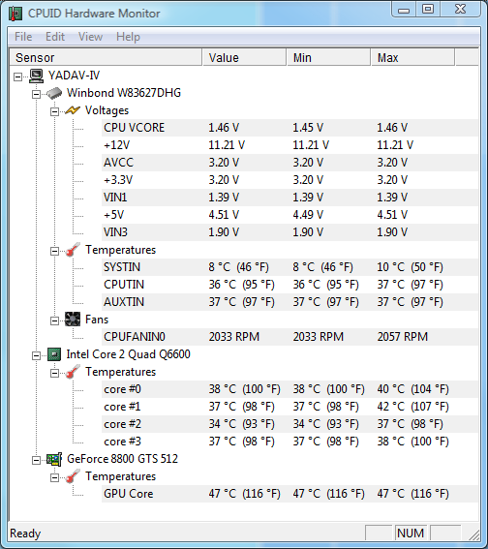Select the +5V sensor row

(x=290, y=215)
